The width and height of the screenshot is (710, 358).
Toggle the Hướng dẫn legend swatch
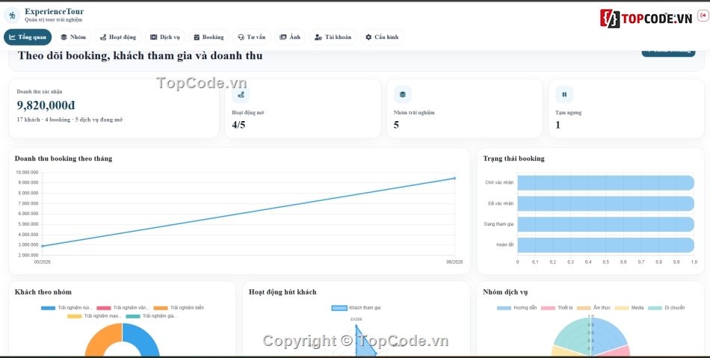point(504,308)
